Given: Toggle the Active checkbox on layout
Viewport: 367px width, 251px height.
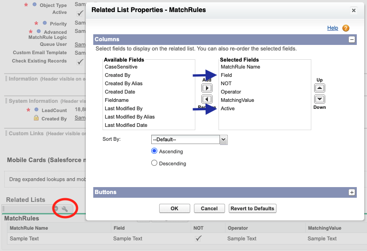Looking at the screenshot, I should [x=80, y=13].
